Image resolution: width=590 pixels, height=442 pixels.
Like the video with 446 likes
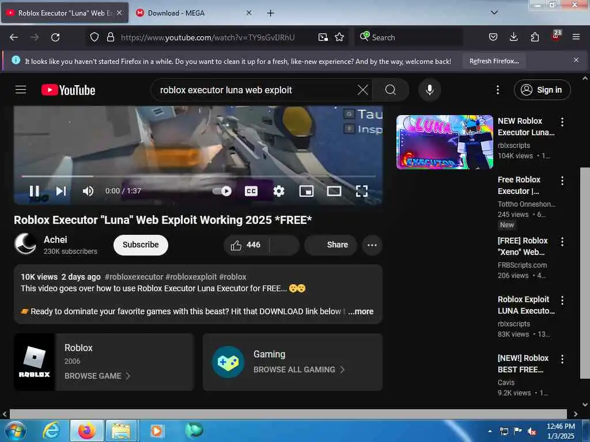246,245
